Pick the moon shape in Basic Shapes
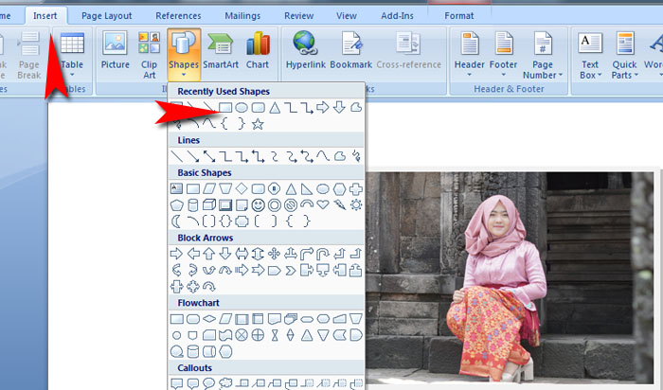The image size is (663, 390). tap(176, 221)
